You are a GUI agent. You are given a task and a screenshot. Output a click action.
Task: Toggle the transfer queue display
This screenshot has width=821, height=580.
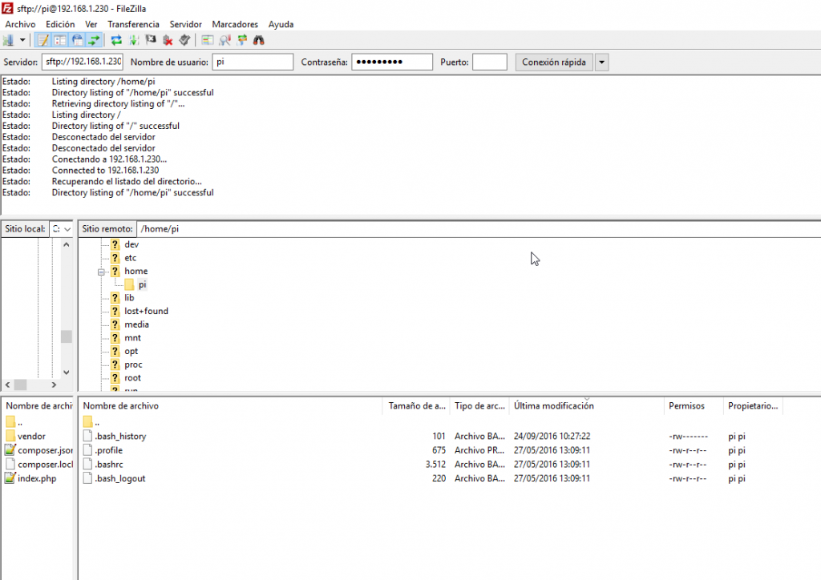pos(95,39)
